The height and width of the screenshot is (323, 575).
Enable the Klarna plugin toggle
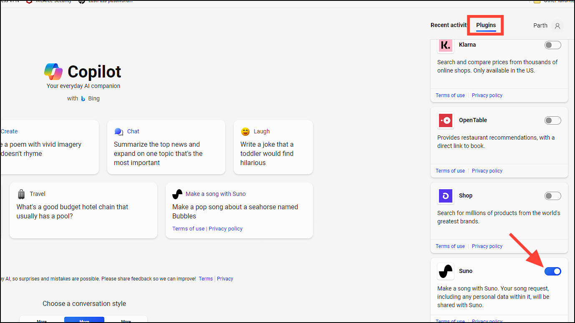pyautogui.click(x=553, y=45)
